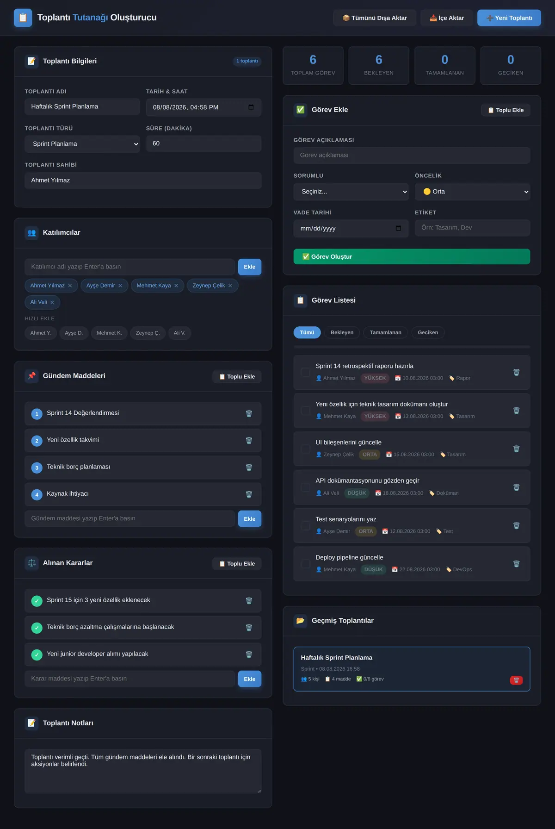555x829 pixels.
Task: Filter task list by Bekleyen
Action: pos(342,332)
